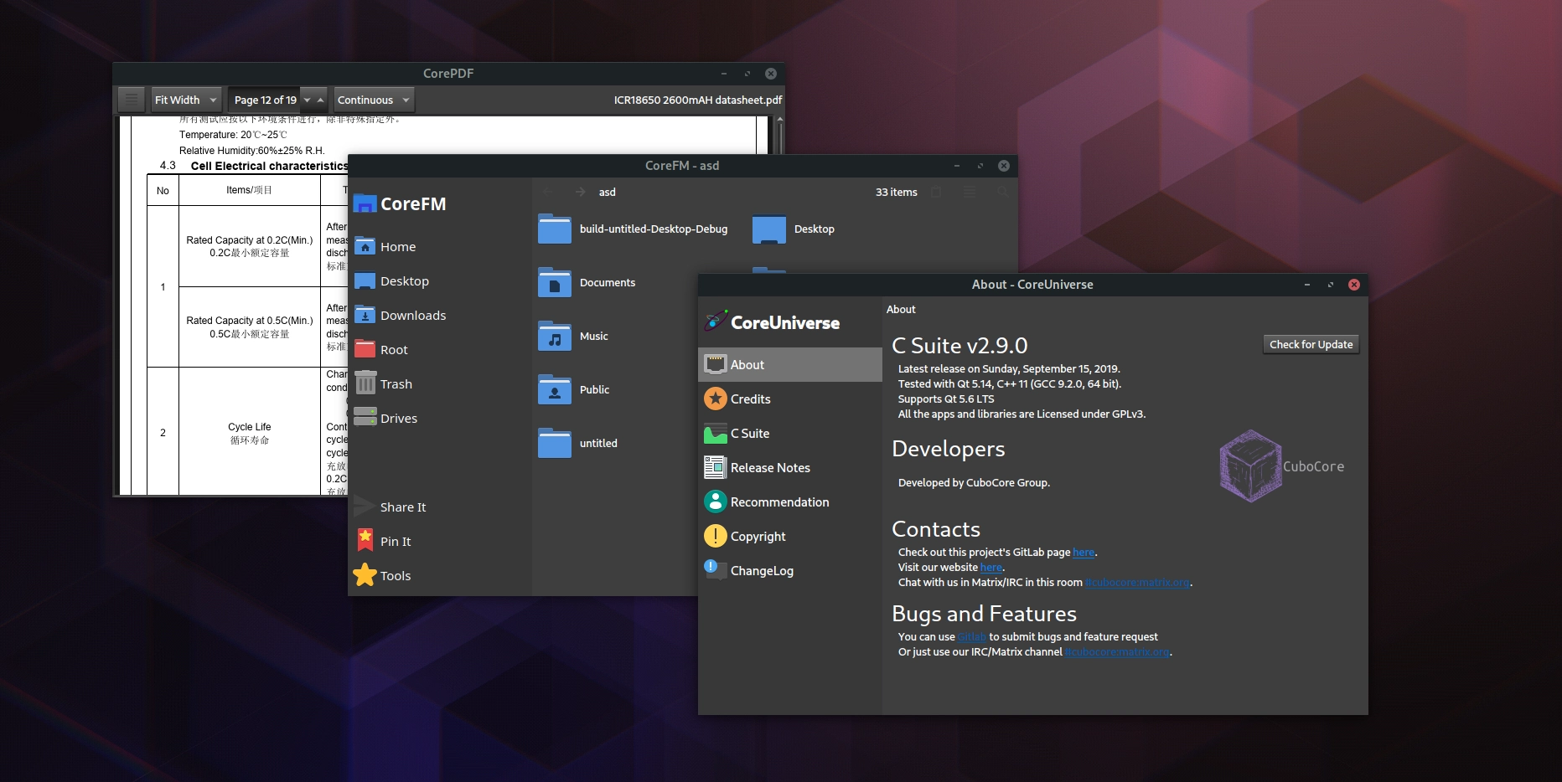Toggle list view icon in CoreFM toolbar
The image size is (1562, 782).
point(970,192)
